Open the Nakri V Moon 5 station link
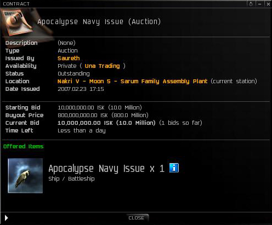272x225 pixels. point(132,81)
